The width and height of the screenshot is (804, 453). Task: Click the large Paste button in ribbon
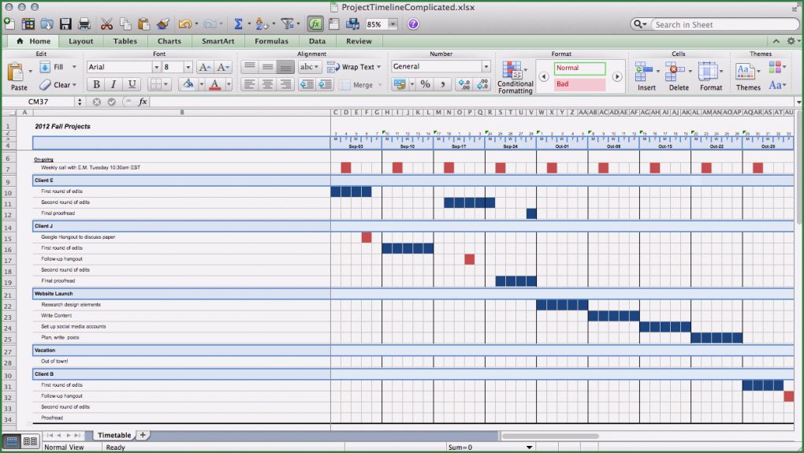pyautogui.click(x=18, y=76)
